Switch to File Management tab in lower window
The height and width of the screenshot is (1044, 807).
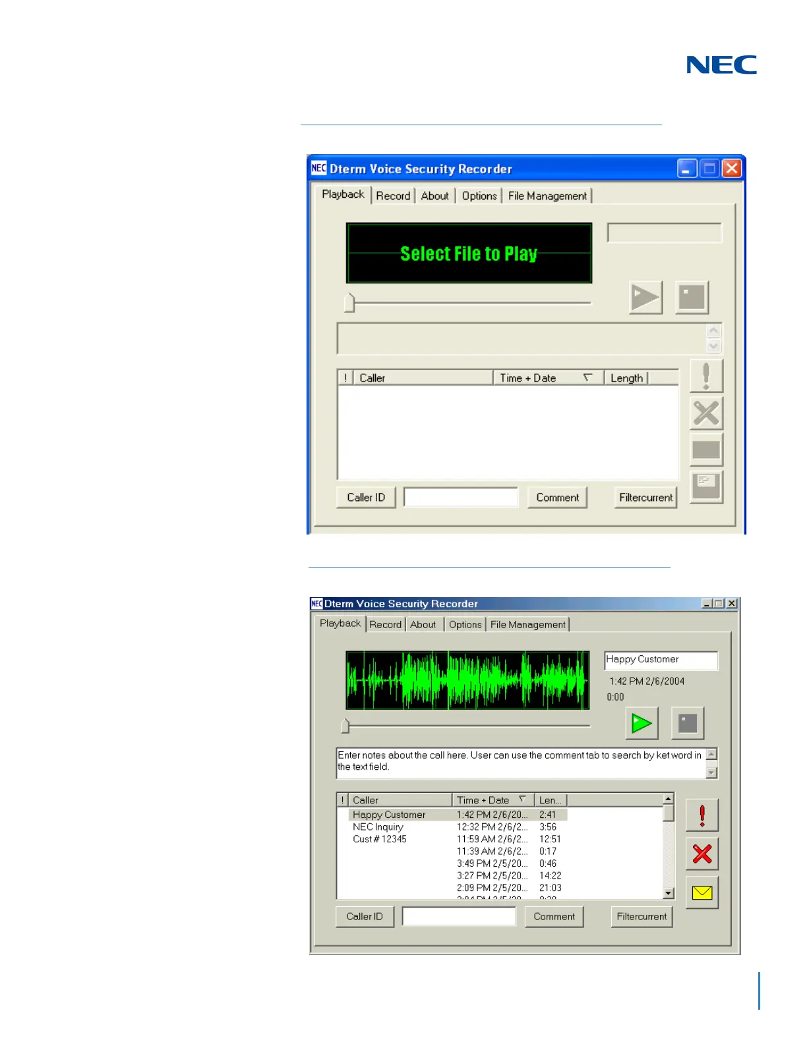tap(528, 625)
